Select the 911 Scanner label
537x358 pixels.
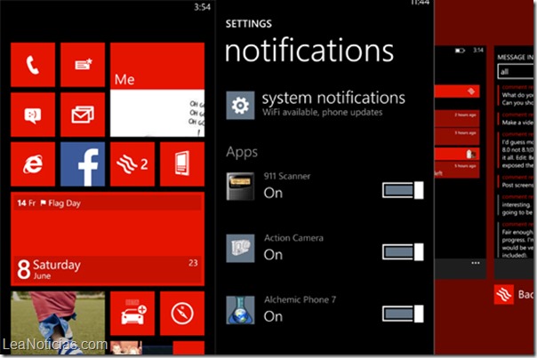(287, 176)
